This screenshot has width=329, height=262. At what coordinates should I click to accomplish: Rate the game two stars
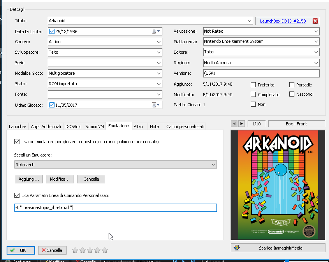[x=83, y=250]
